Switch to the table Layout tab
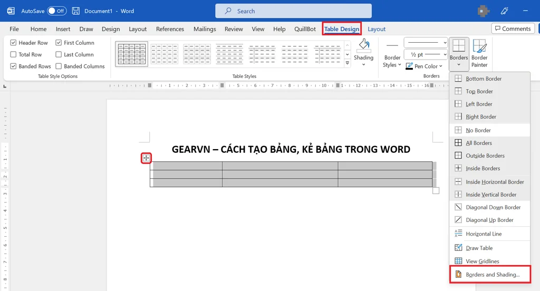Viewport: 540px width, 291px height. tap(377, 29)
